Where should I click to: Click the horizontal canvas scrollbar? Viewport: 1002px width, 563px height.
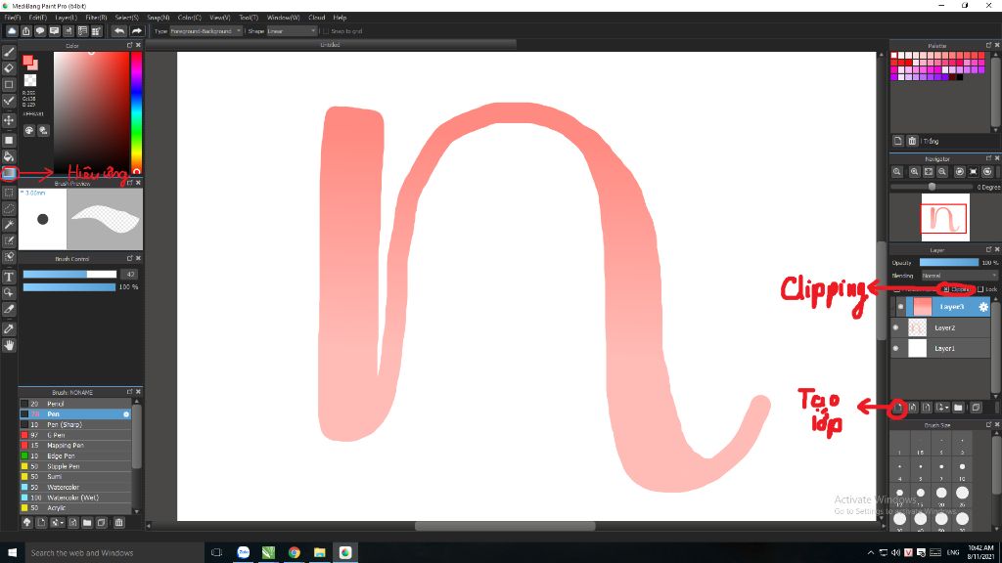tap(506, 527)
